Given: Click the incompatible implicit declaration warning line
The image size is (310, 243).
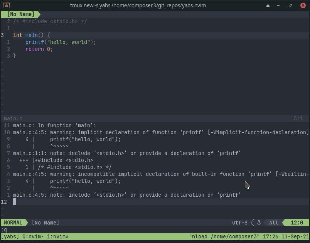Looking at the screenshot, I should tap(161, 174).
